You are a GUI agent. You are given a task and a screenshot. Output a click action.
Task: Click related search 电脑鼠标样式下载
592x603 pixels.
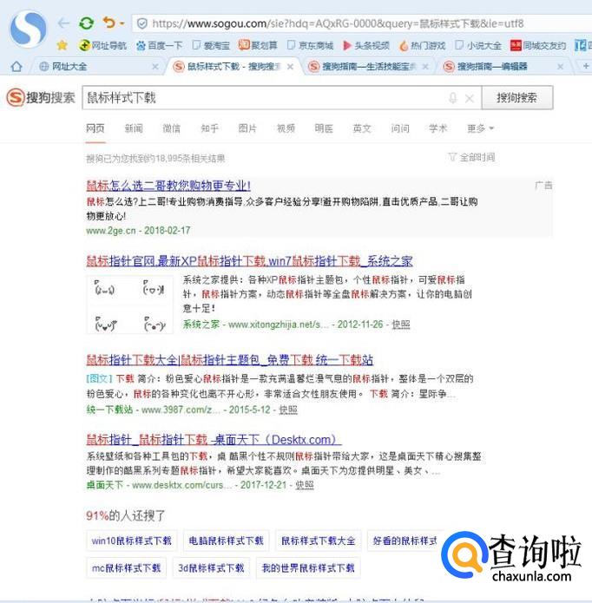coord(227,541)
